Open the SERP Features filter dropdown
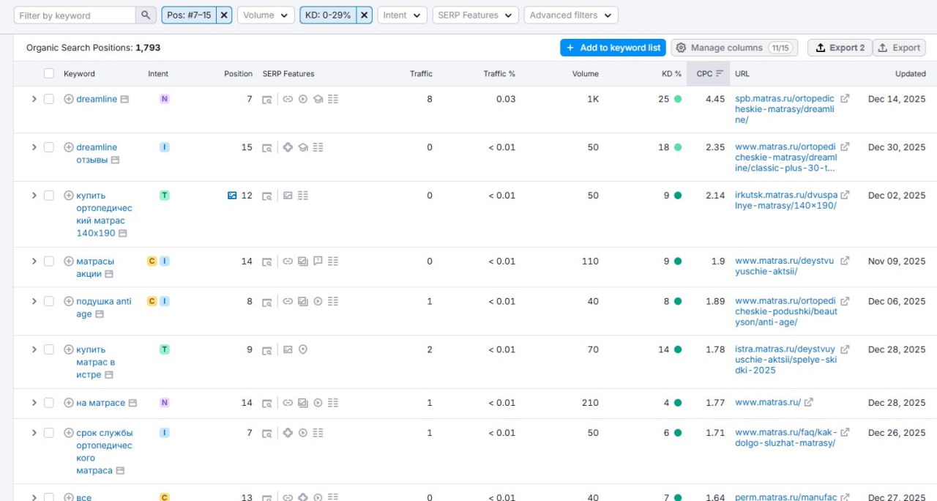 [475, 15]
